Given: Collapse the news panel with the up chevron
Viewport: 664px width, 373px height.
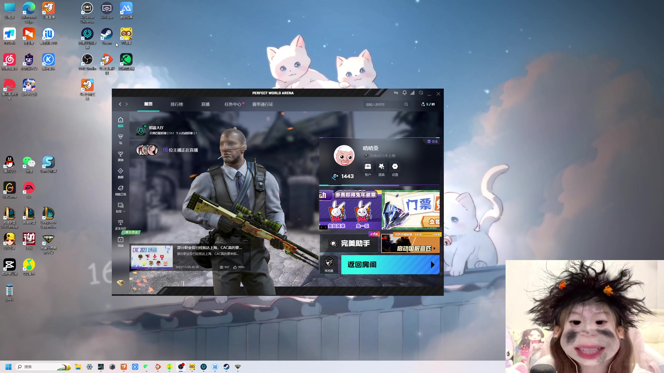Looking at the screenshot, I should [245, 240].
